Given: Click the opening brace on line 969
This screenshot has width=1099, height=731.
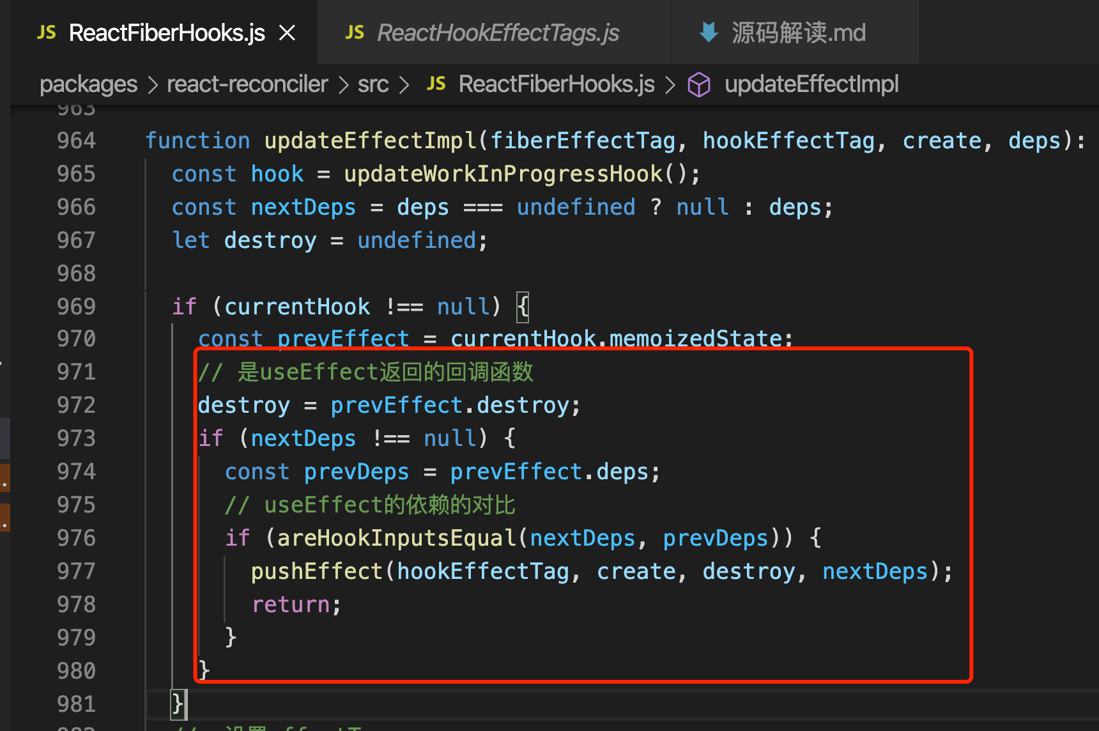Looking at the screenshot, I should coord(523,307).
